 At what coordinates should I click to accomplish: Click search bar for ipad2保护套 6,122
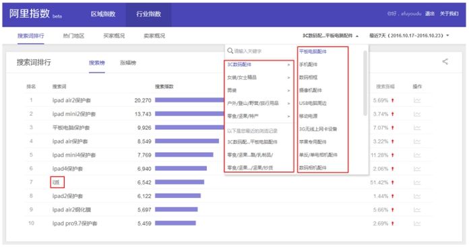click(178, 196)
